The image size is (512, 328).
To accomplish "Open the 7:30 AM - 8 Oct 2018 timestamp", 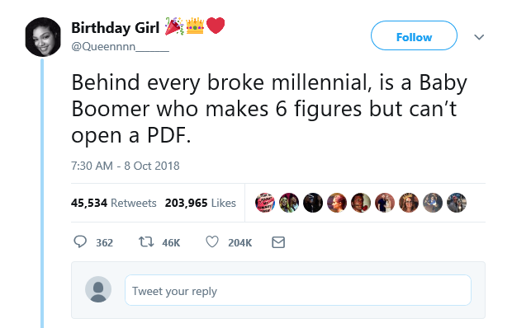I will [x=126, y=166].
